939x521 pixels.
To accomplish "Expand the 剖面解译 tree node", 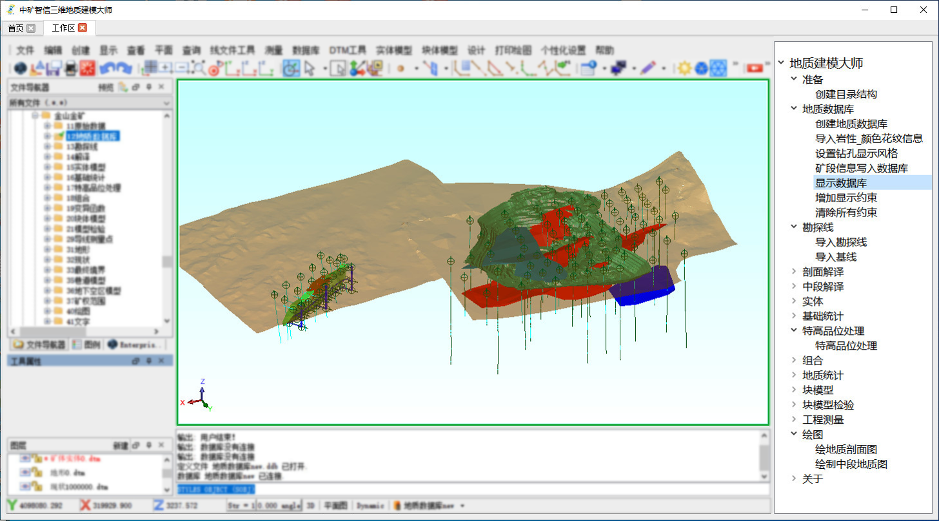I will pos(795,272).
